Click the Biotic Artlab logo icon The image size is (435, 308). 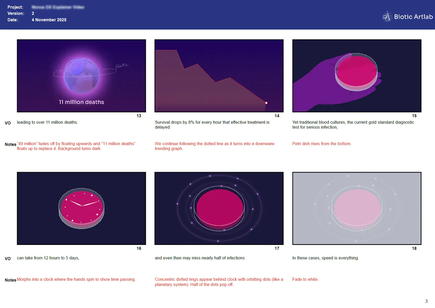pos(387,17)
